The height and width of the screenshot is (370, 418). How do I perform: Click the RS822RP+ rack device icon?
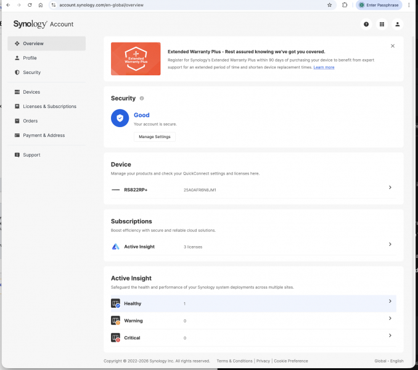115,190
